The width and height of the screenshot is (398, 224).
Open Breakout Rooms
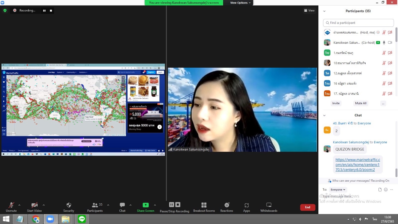(204, 205)
